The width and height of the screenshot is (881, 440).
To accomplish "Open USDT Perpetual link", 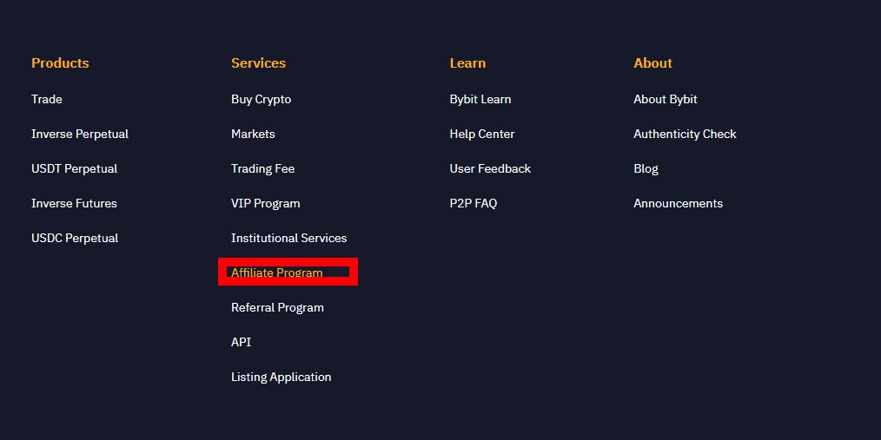I will 74,169.
